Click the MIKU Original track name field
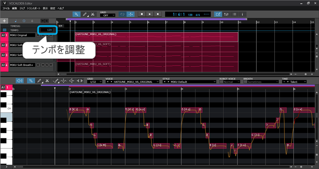The height and width of the screenshot is (169, 319). coord(22,35)
